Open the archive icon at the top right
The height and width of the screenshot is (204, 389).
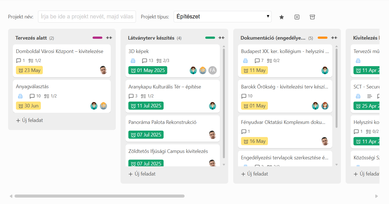[312, 17]
